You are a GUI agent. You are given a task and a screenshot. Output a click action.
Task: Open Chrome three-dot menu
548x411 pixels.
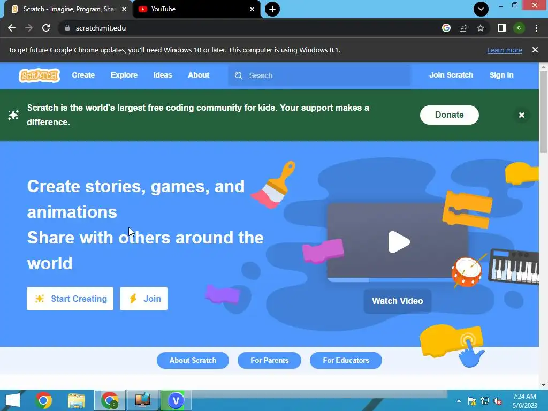pos(536,28)
